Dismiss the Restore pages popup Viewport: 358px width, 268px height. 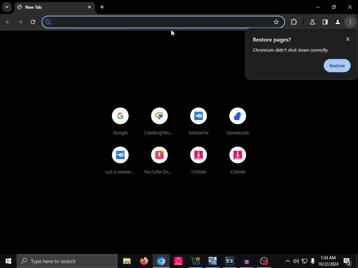348,39
